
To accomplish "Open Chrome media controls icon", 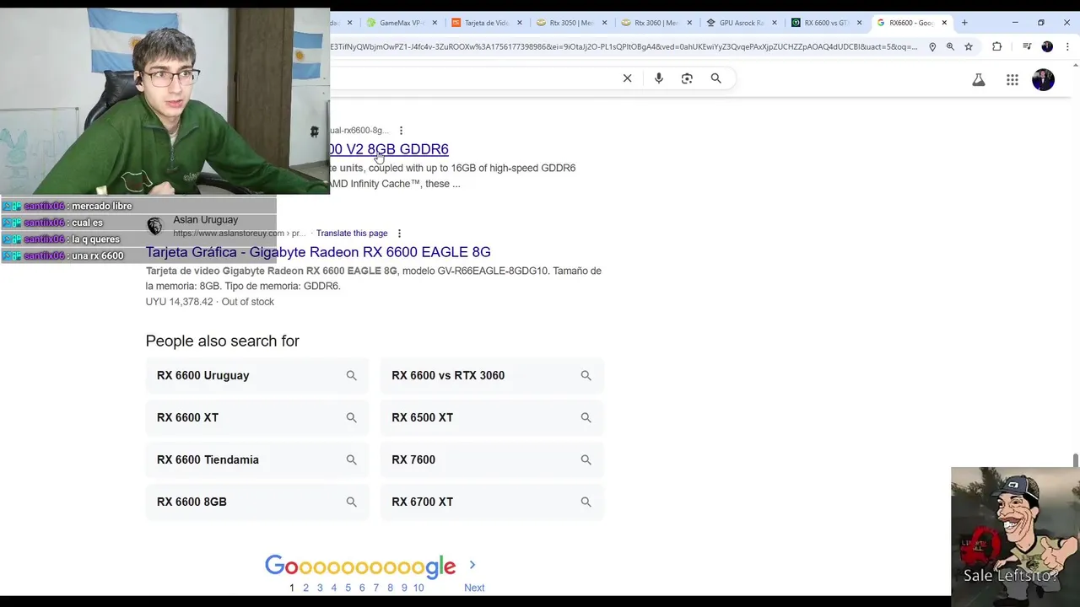I will [1027, 46].
